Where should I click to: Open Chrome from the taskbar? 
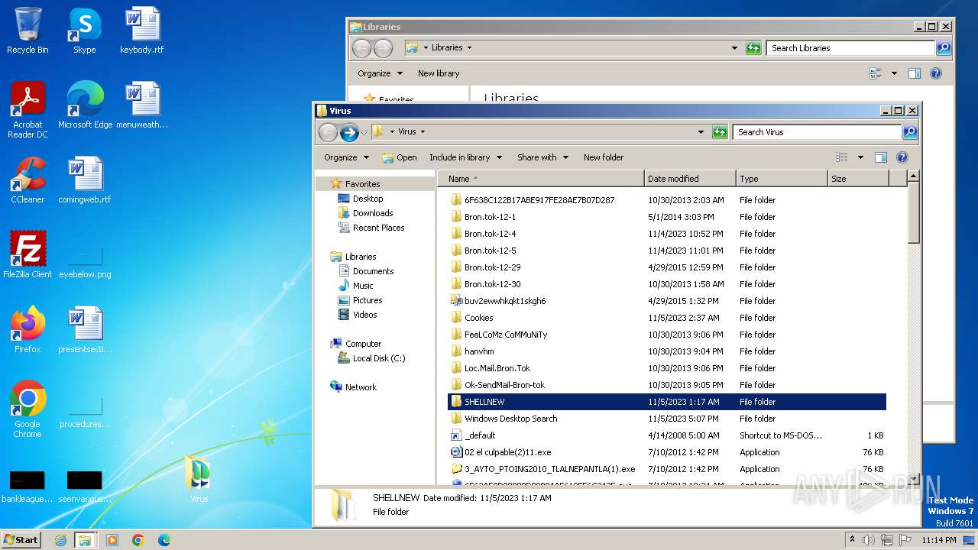click(x=138, y=540)
